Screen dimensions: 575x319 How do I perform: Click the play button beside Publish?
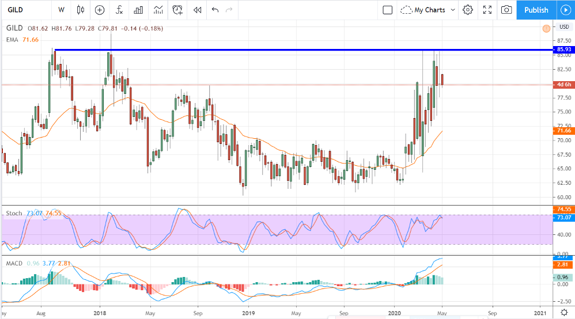coord(565,10)
